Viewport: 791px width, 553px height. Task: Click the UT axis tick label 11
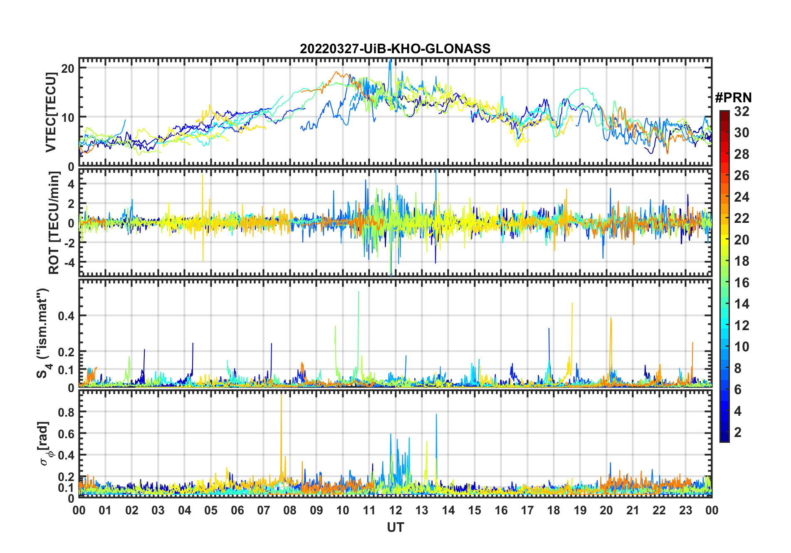(x=369, y=510)
